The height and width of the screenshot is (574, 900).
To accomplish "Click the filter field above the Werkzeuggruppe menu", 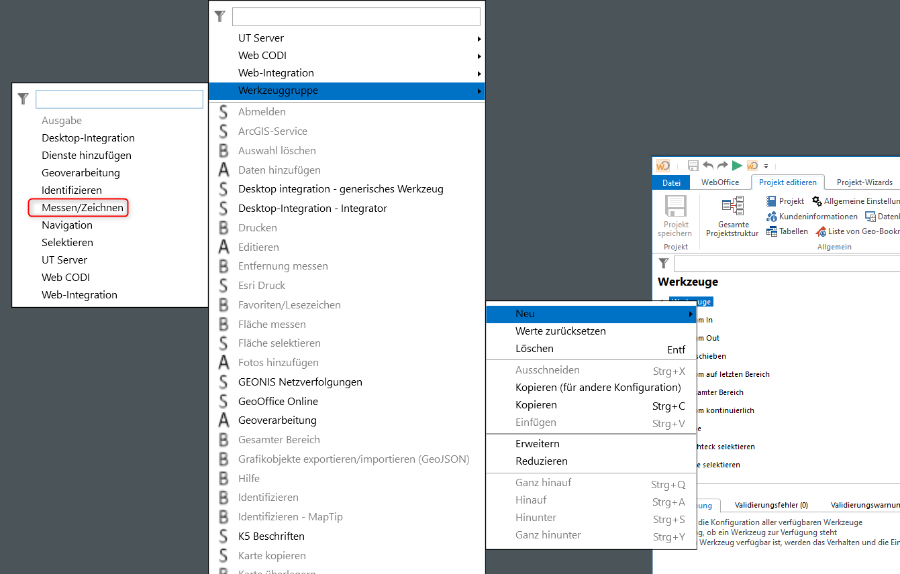I will [x=356, y=17].
